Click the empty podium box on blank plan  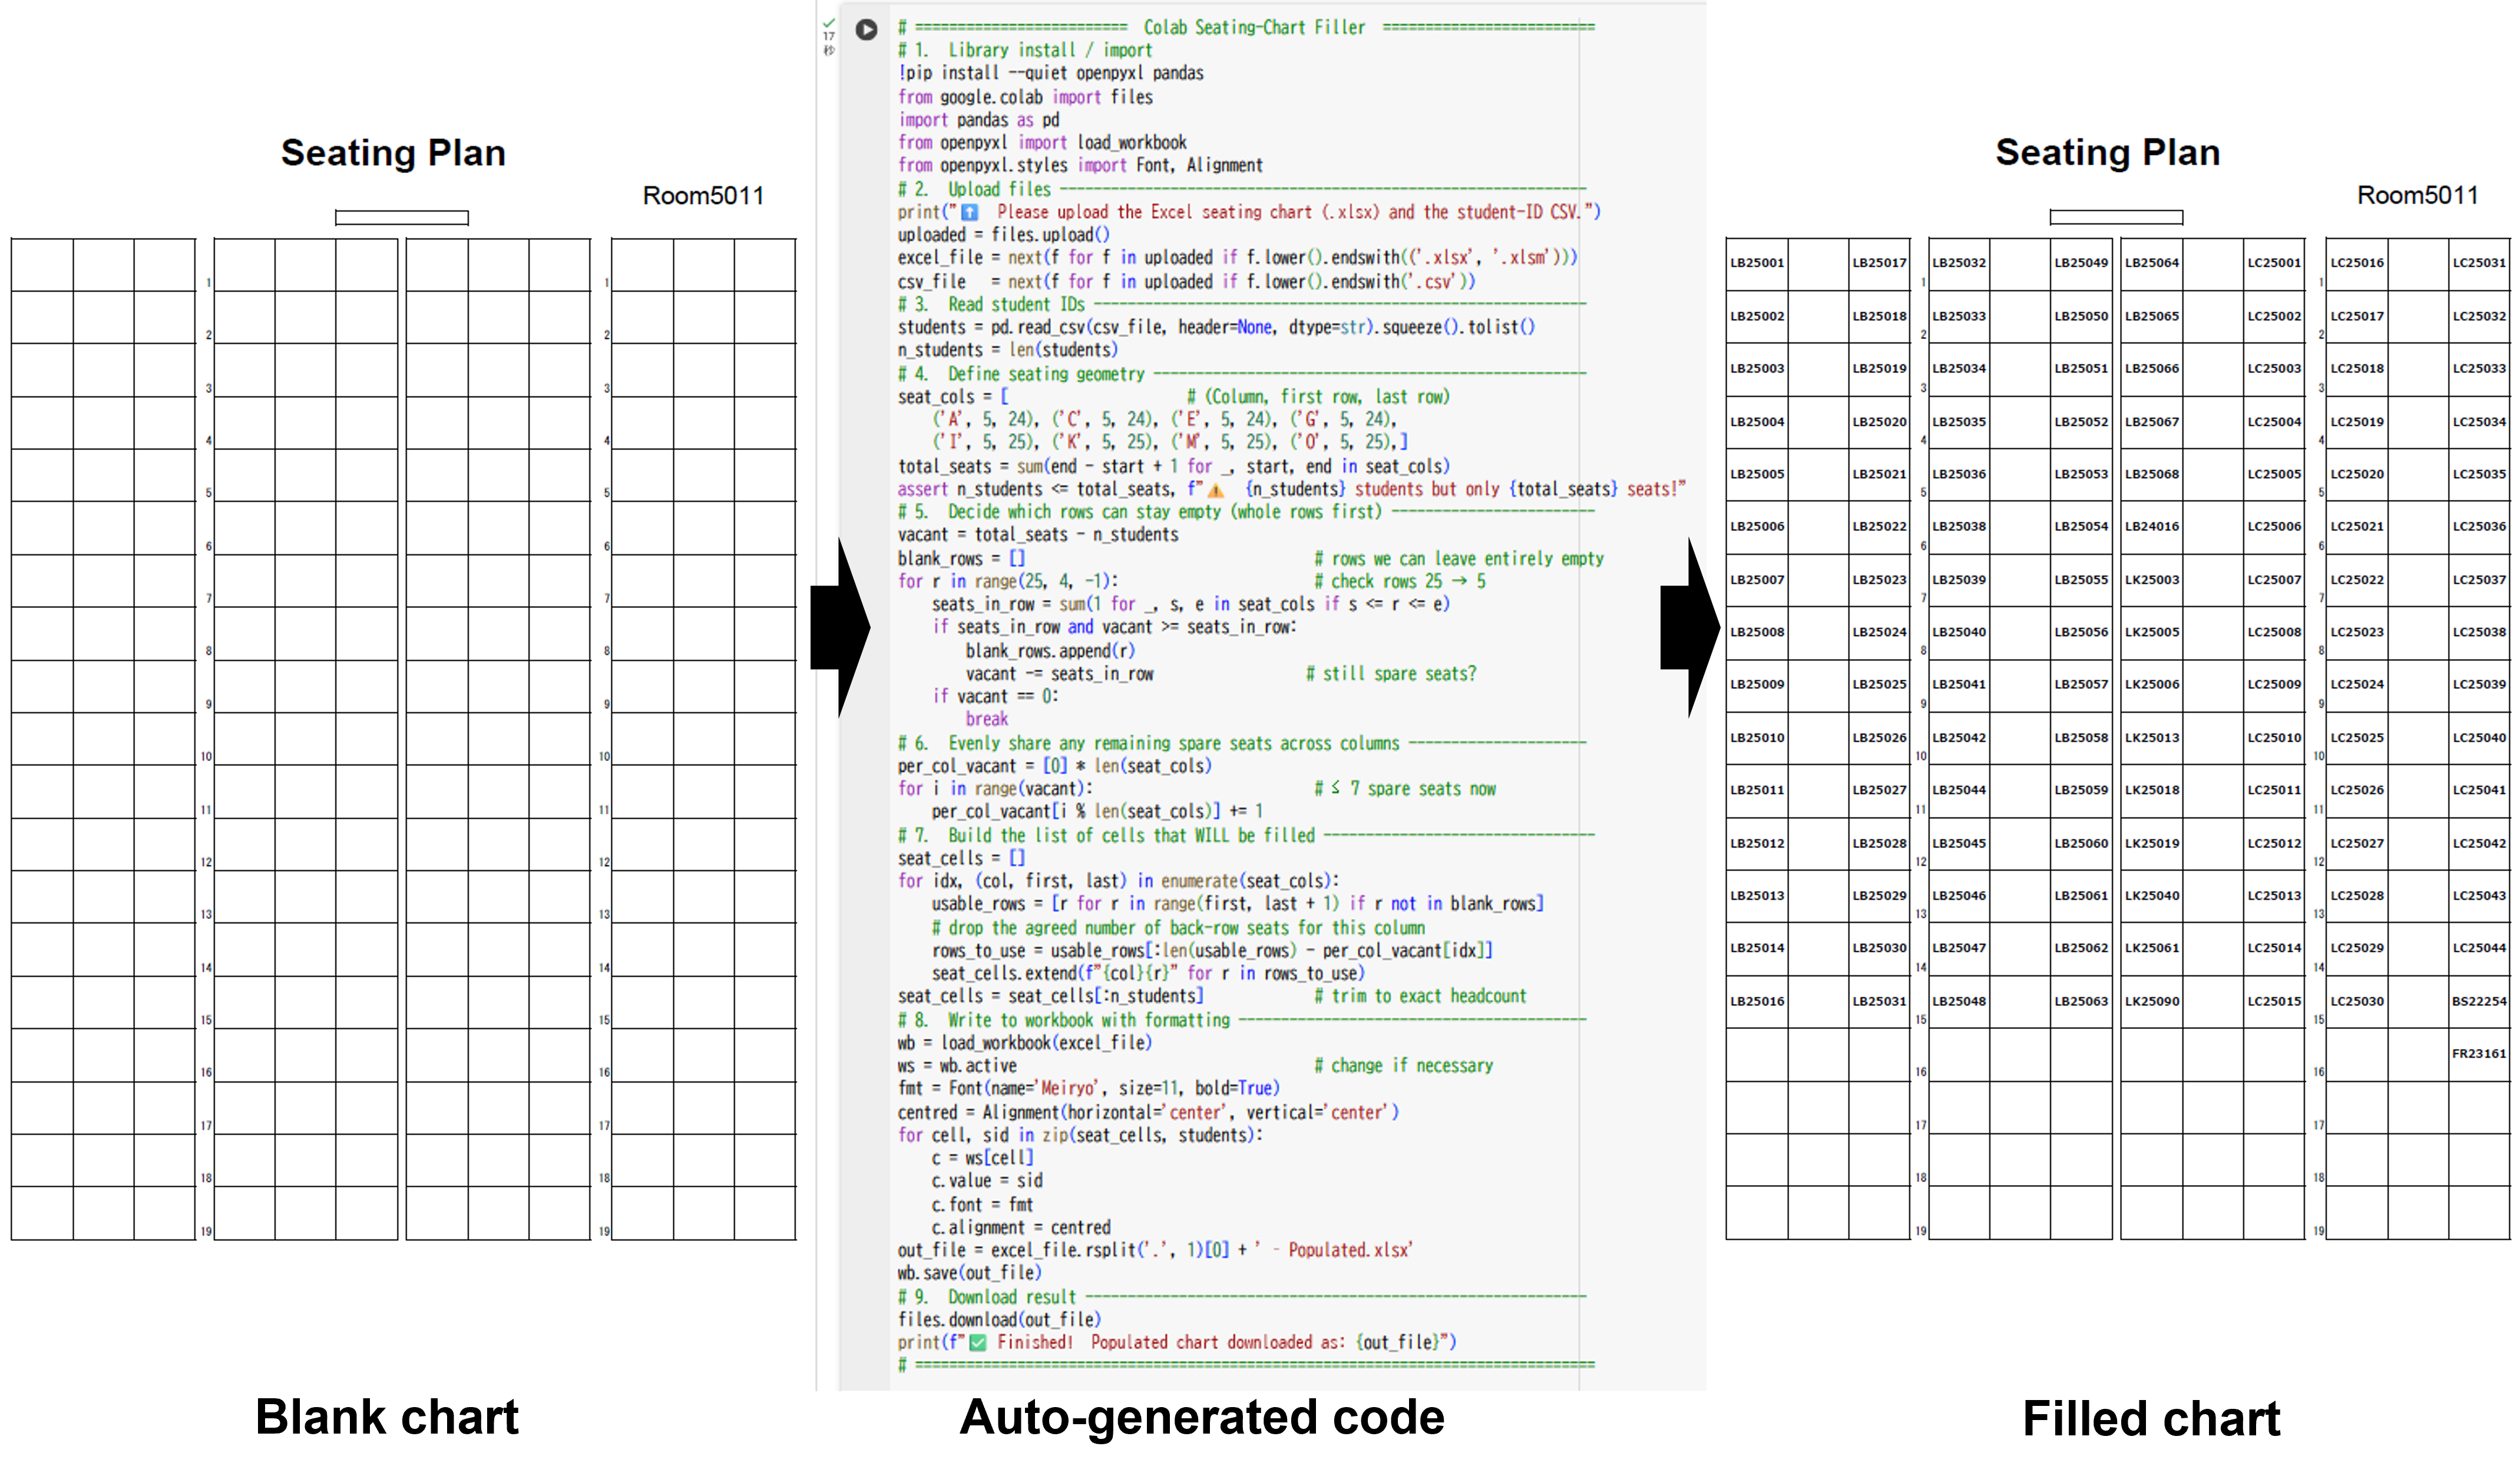(401, 218)
